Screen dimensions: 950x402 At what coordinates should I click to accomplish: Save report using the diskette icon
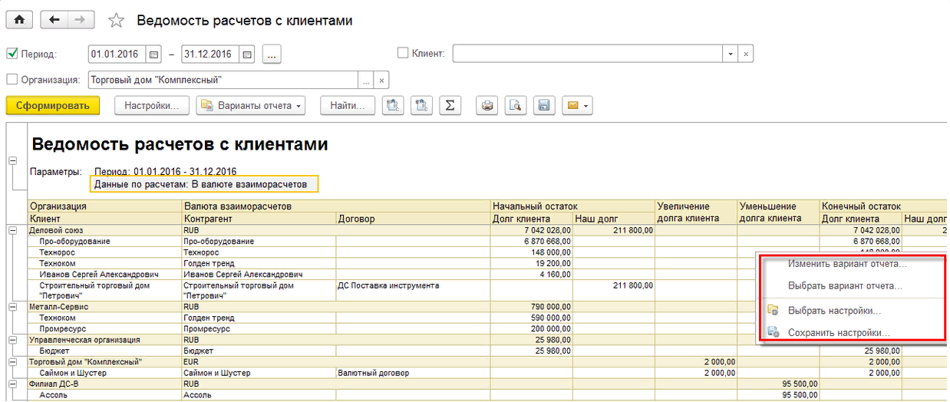543,106
